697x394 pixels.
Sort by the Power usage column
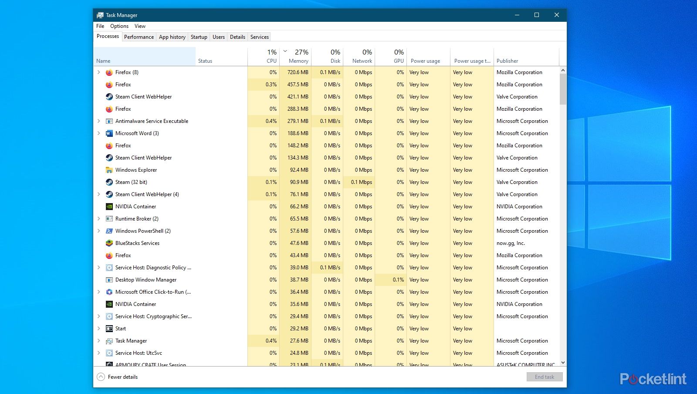(428, 56)
